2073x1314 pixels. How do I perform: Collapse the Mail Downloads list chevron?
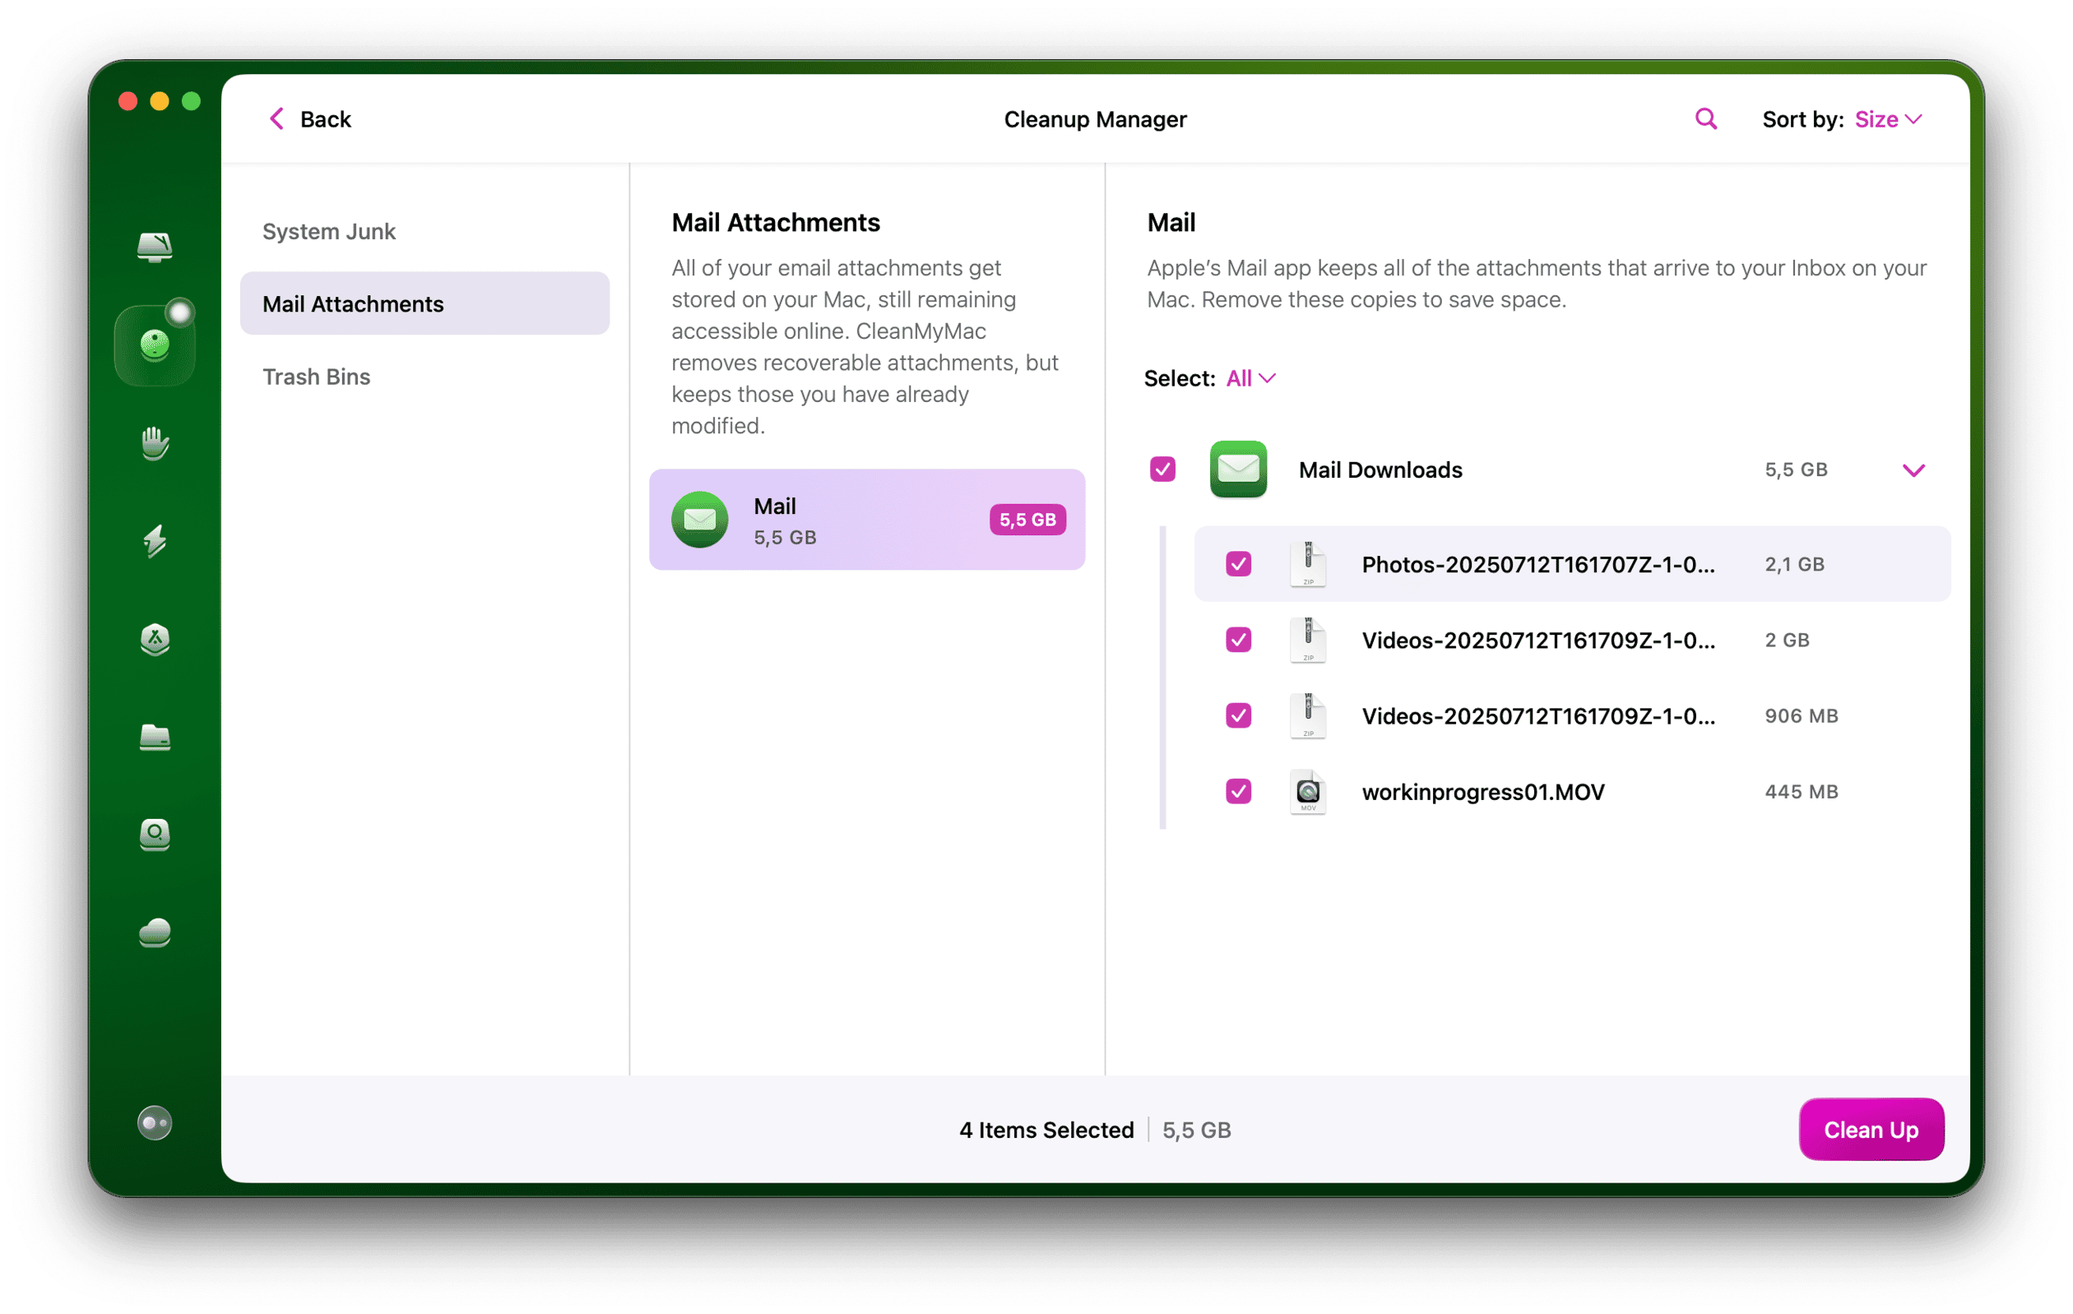point(1914,470)
